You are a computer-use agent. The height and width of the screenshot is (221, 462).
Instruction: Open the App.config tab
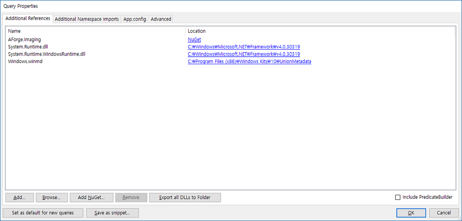tap(135, 19)
